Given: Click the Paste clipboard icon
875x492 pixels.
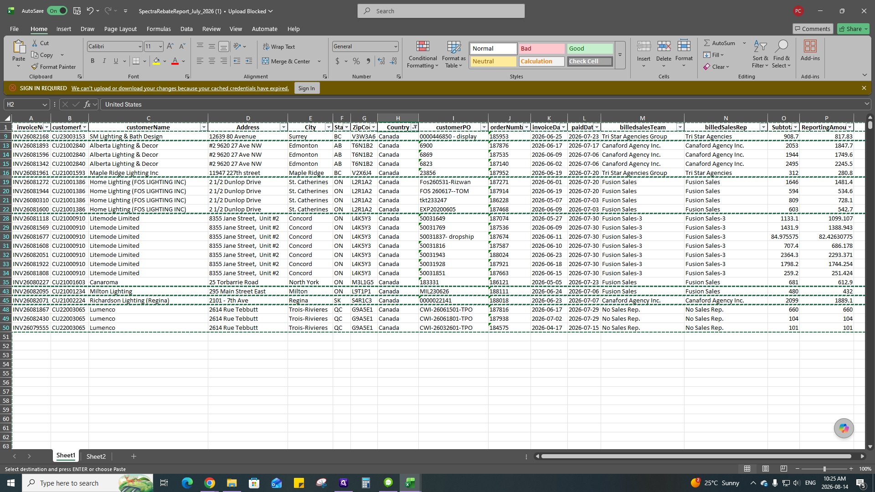Looking at the screenshot, I should click(x=19, y=46).
